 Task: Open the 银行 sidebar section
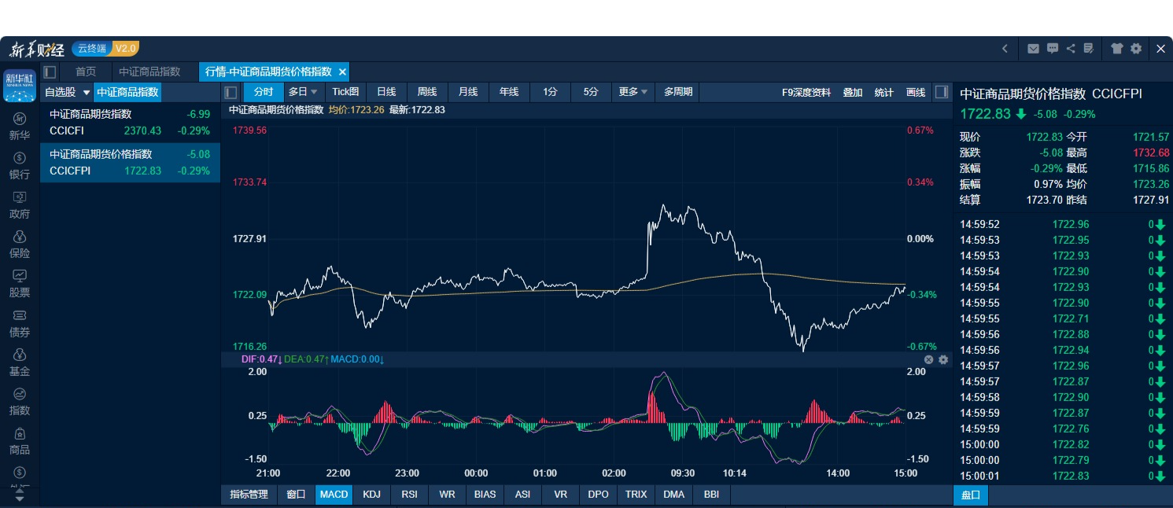(x=20, y=166)
